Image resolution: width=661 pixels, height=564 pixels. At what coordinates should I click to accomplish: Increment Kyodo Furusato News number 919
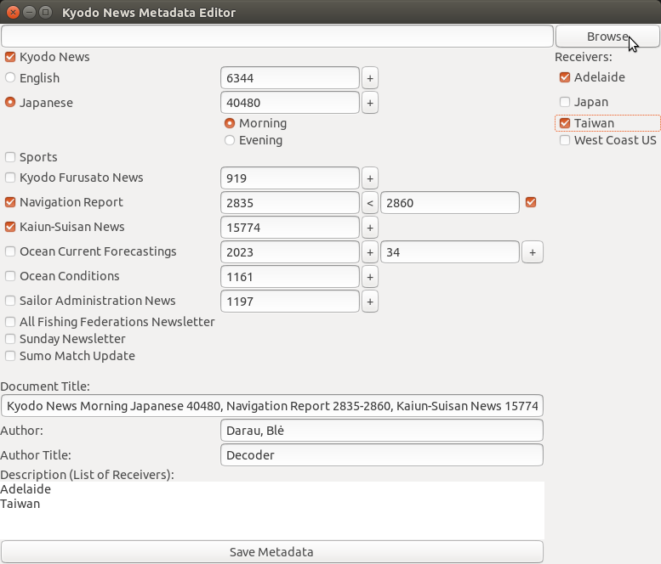(x=370, y=178)
